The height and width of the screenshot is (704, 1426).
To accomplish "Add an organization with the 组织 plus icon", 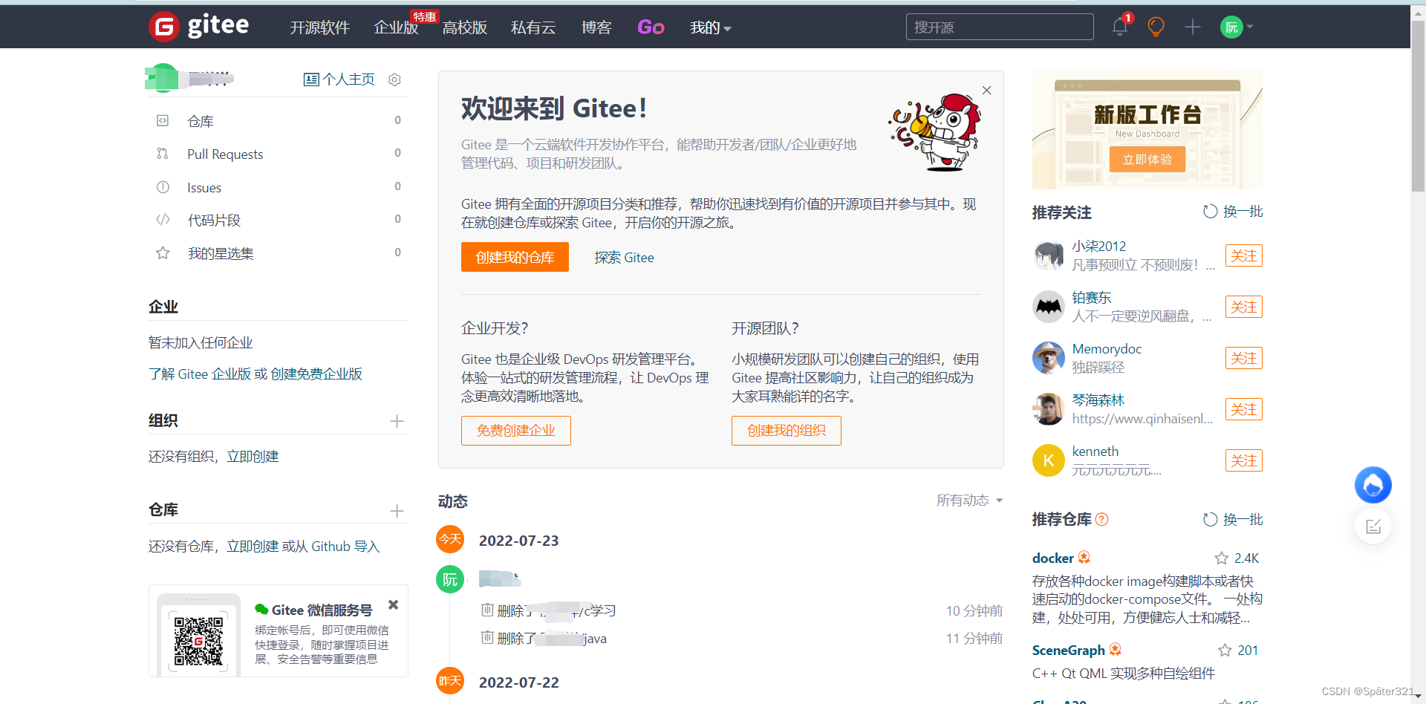I will pos(397,421).
